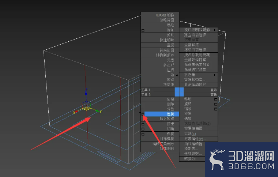
Task: Open 对象属性(P)...
Action: click(195, 139)
